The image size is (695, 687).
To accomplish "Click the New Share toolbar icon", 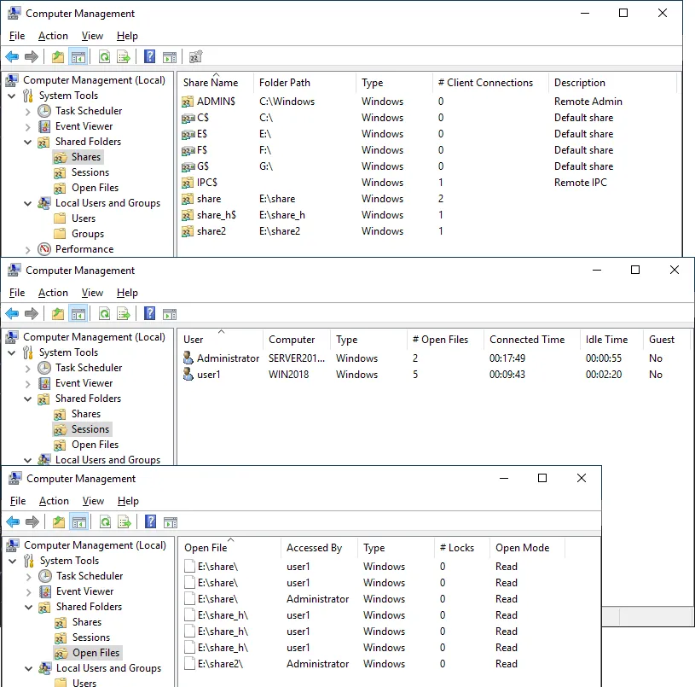I will (195, 57).
